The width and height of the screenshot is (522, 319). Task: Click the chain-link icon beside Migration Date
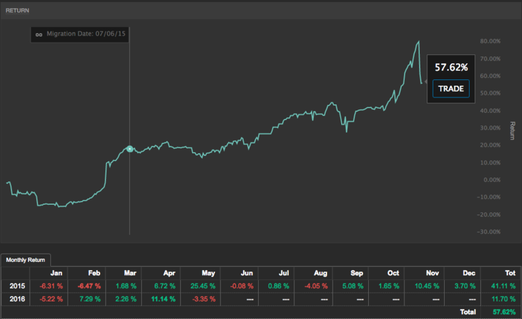click(x=39, y=34)
